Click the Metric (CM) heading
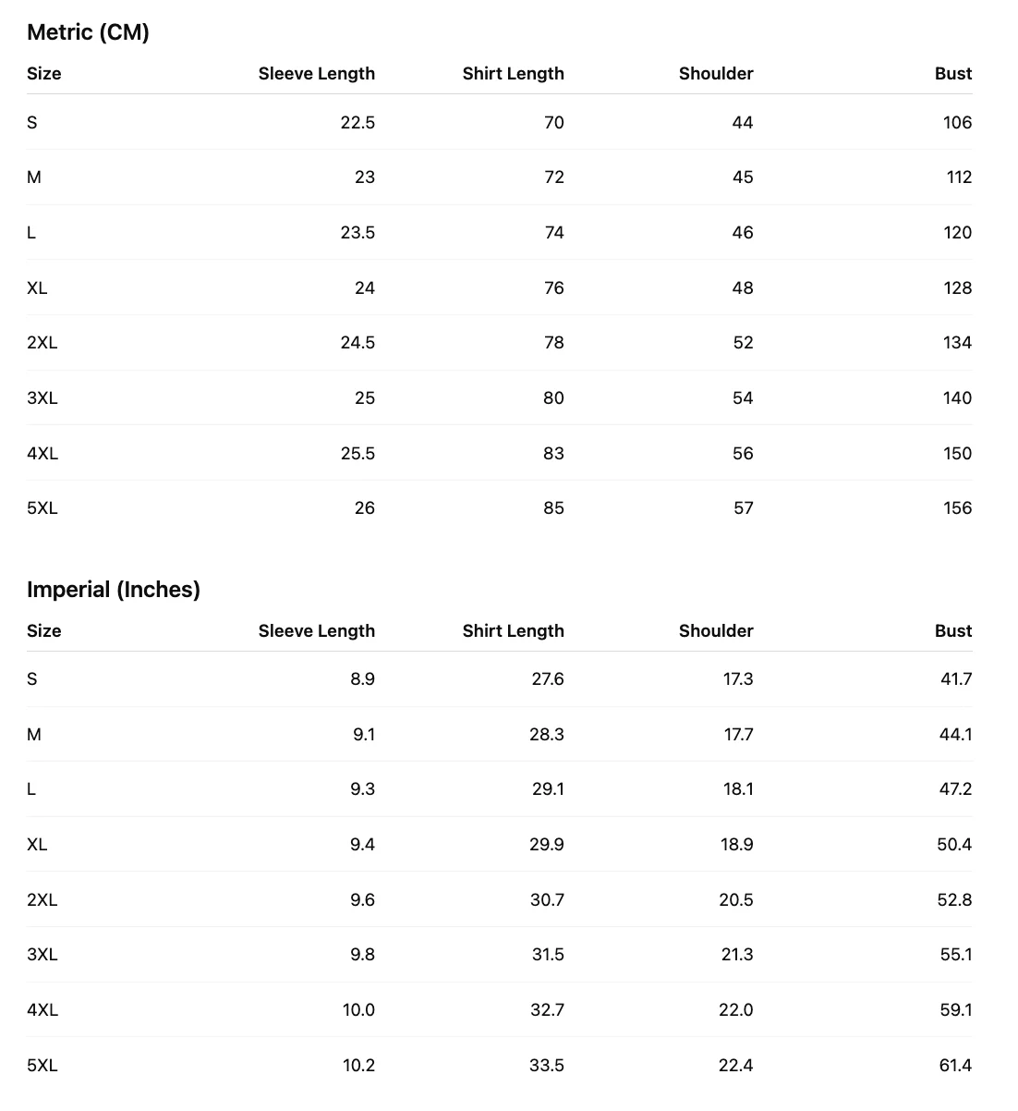The image size is (1018, 1111). [x=88, y=32]
